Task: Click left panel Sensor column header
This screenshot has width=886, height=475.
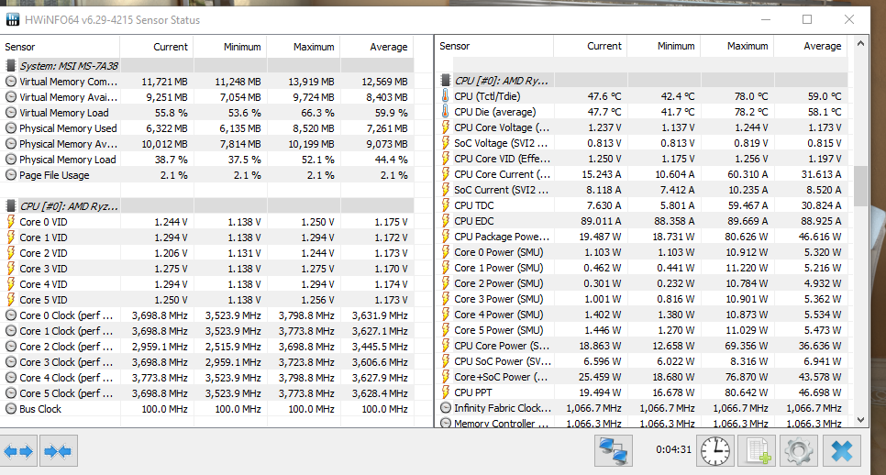Action: [x=60, y=47]
